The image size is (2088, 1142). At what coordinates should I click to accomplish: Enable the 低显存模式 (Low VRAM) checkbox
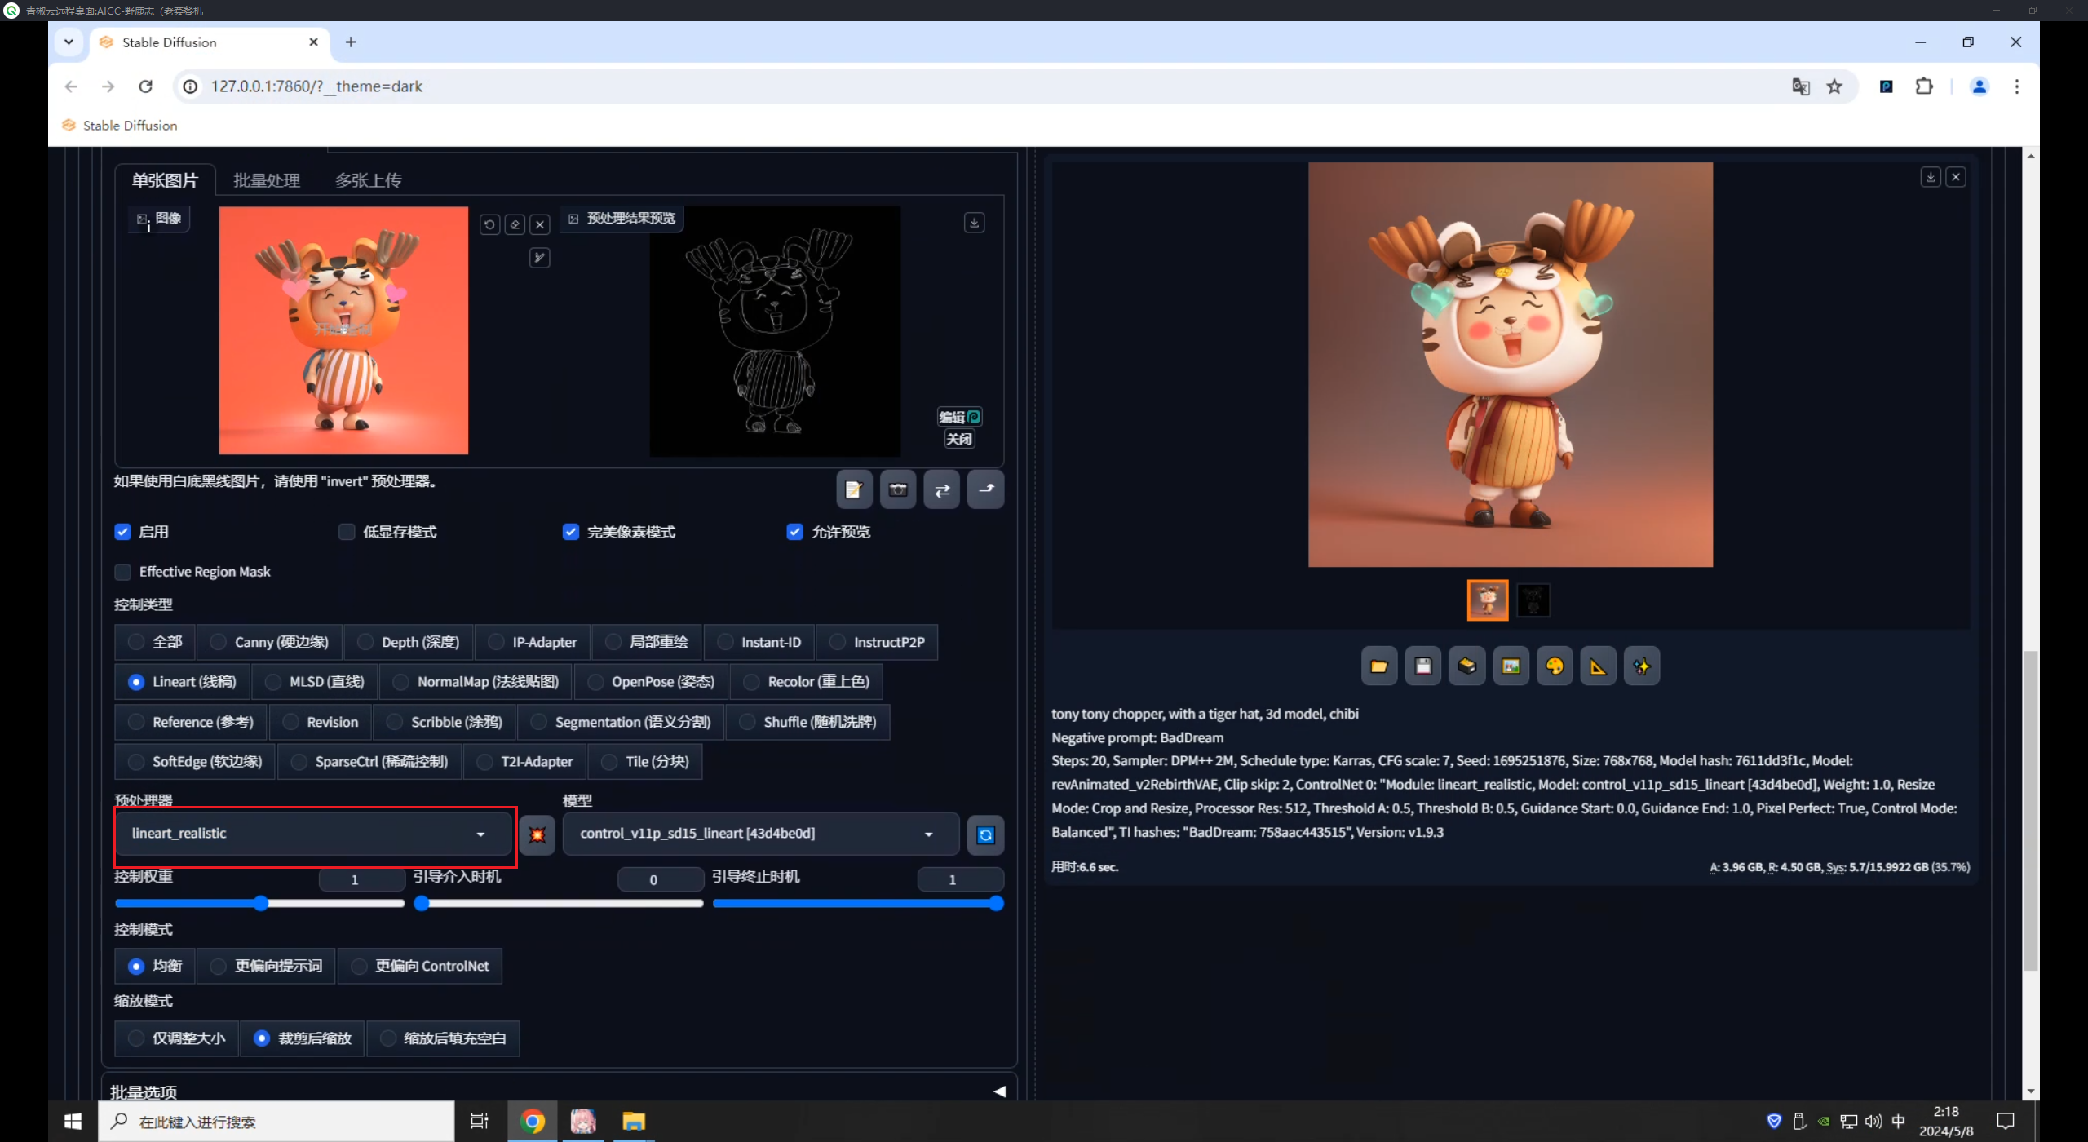pos(347,532)
